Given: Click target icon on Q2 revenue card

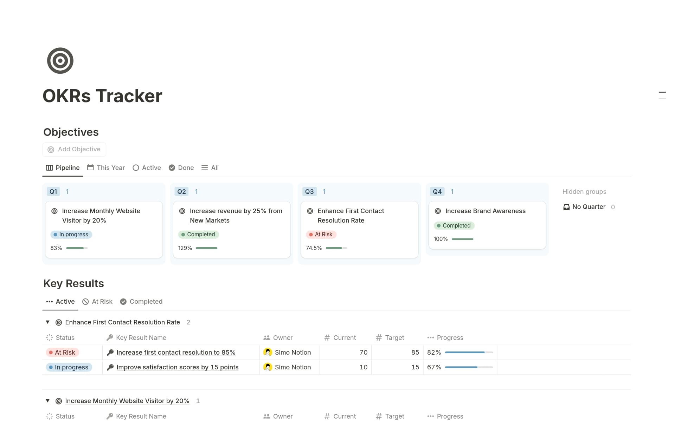Looking at the screenshot, I should pyautogui.click(x=182, y=211).
